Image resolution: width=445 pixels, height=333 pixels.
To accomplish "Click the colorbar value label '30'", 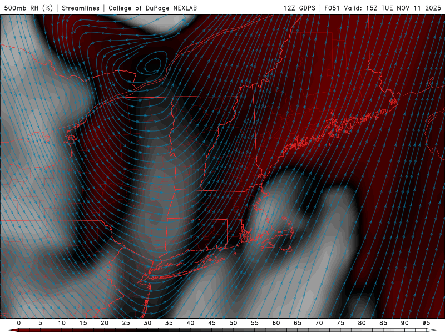I will (x=147, y=323).
